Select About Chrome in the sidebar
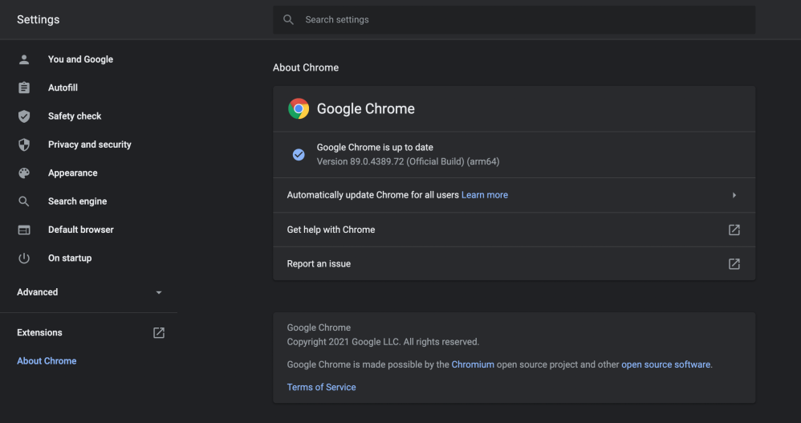Viewport: 801px width, 423px height. click(x=47, y=361)
